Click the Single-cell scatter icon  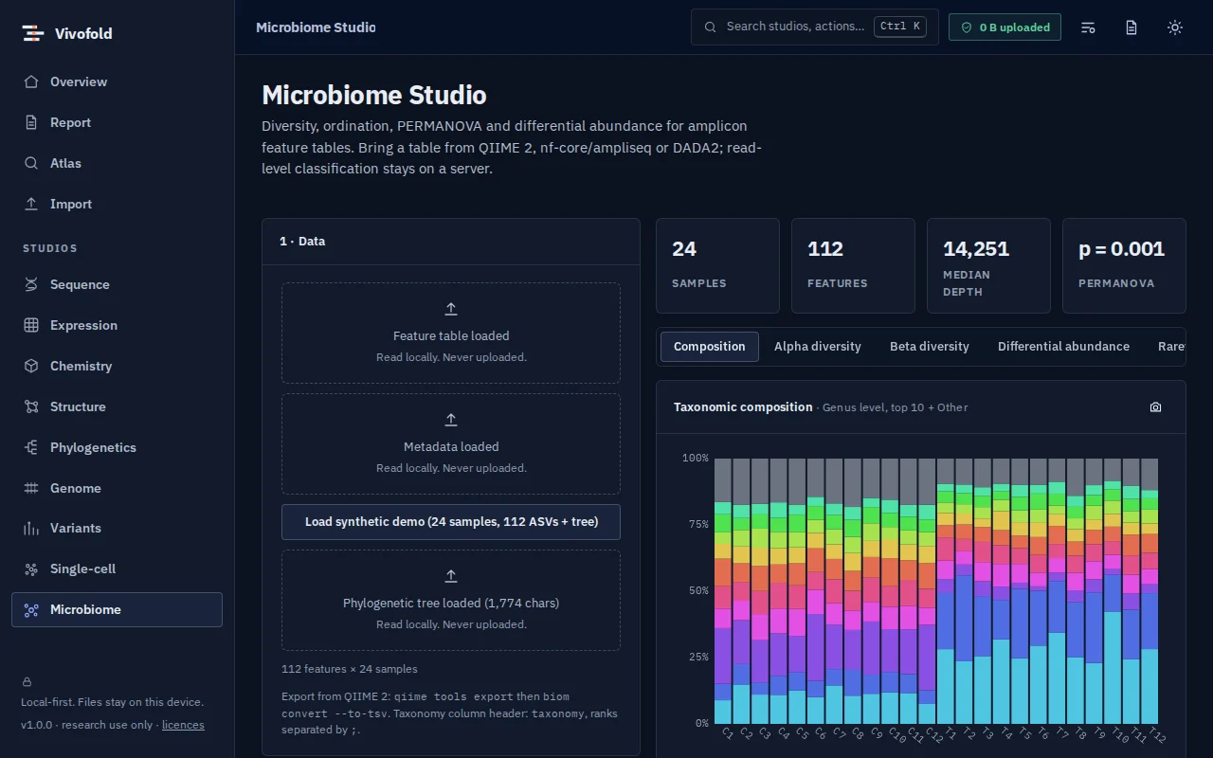click(x=31, y=568)
